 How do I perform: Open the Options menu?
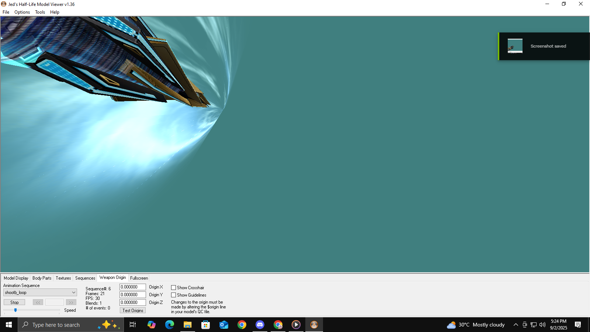pyautogui.click(x=22, y=12)
